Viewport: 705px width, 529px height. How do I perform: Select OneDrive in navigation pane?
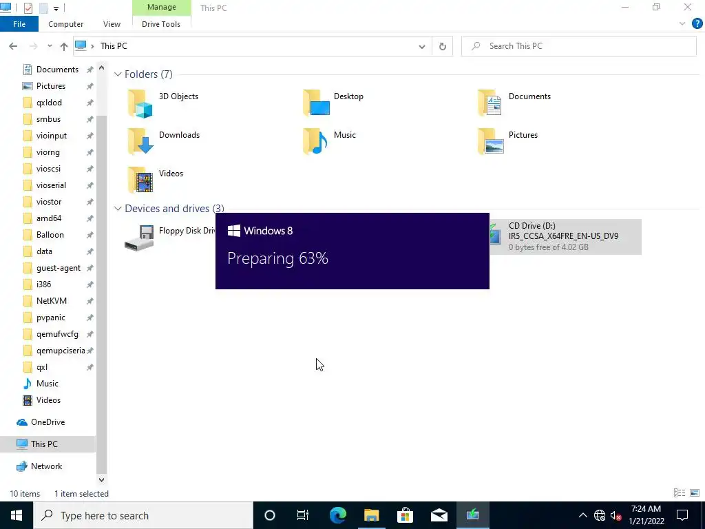[x=48, y=422]
